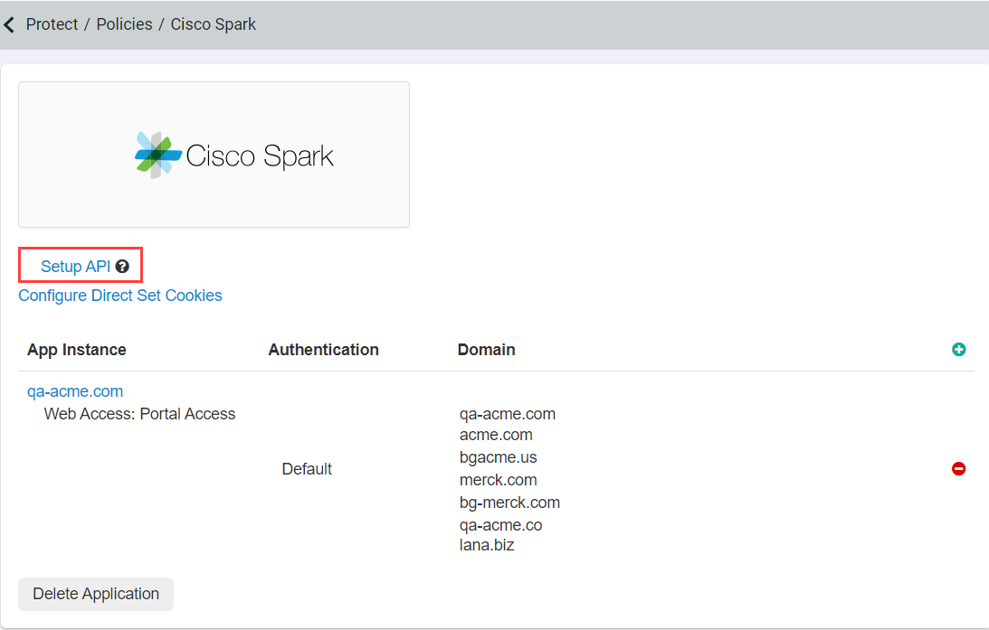Open the qa-acme.com app instance link
This screenshot has width=989, height=630.
tap(75, 391)
